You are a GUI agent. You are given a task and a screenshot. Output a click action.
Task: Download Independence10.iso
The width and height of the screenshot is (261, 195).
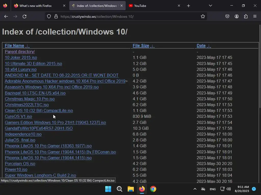[23, 134]
